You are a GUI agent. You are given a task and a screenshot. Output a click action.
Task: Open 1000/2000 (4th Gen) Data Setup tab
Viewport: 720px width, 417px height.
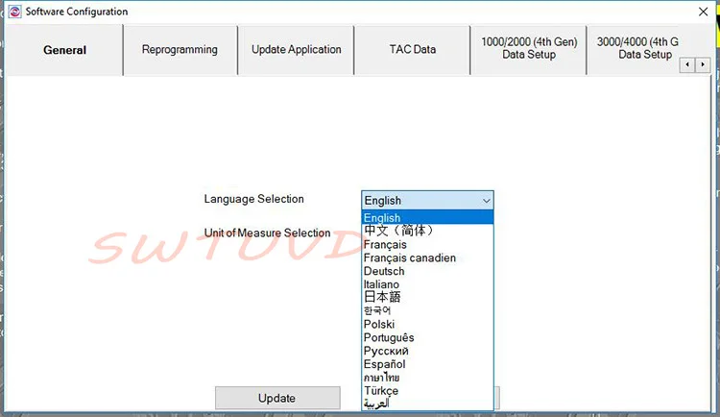tap(529, 50)
